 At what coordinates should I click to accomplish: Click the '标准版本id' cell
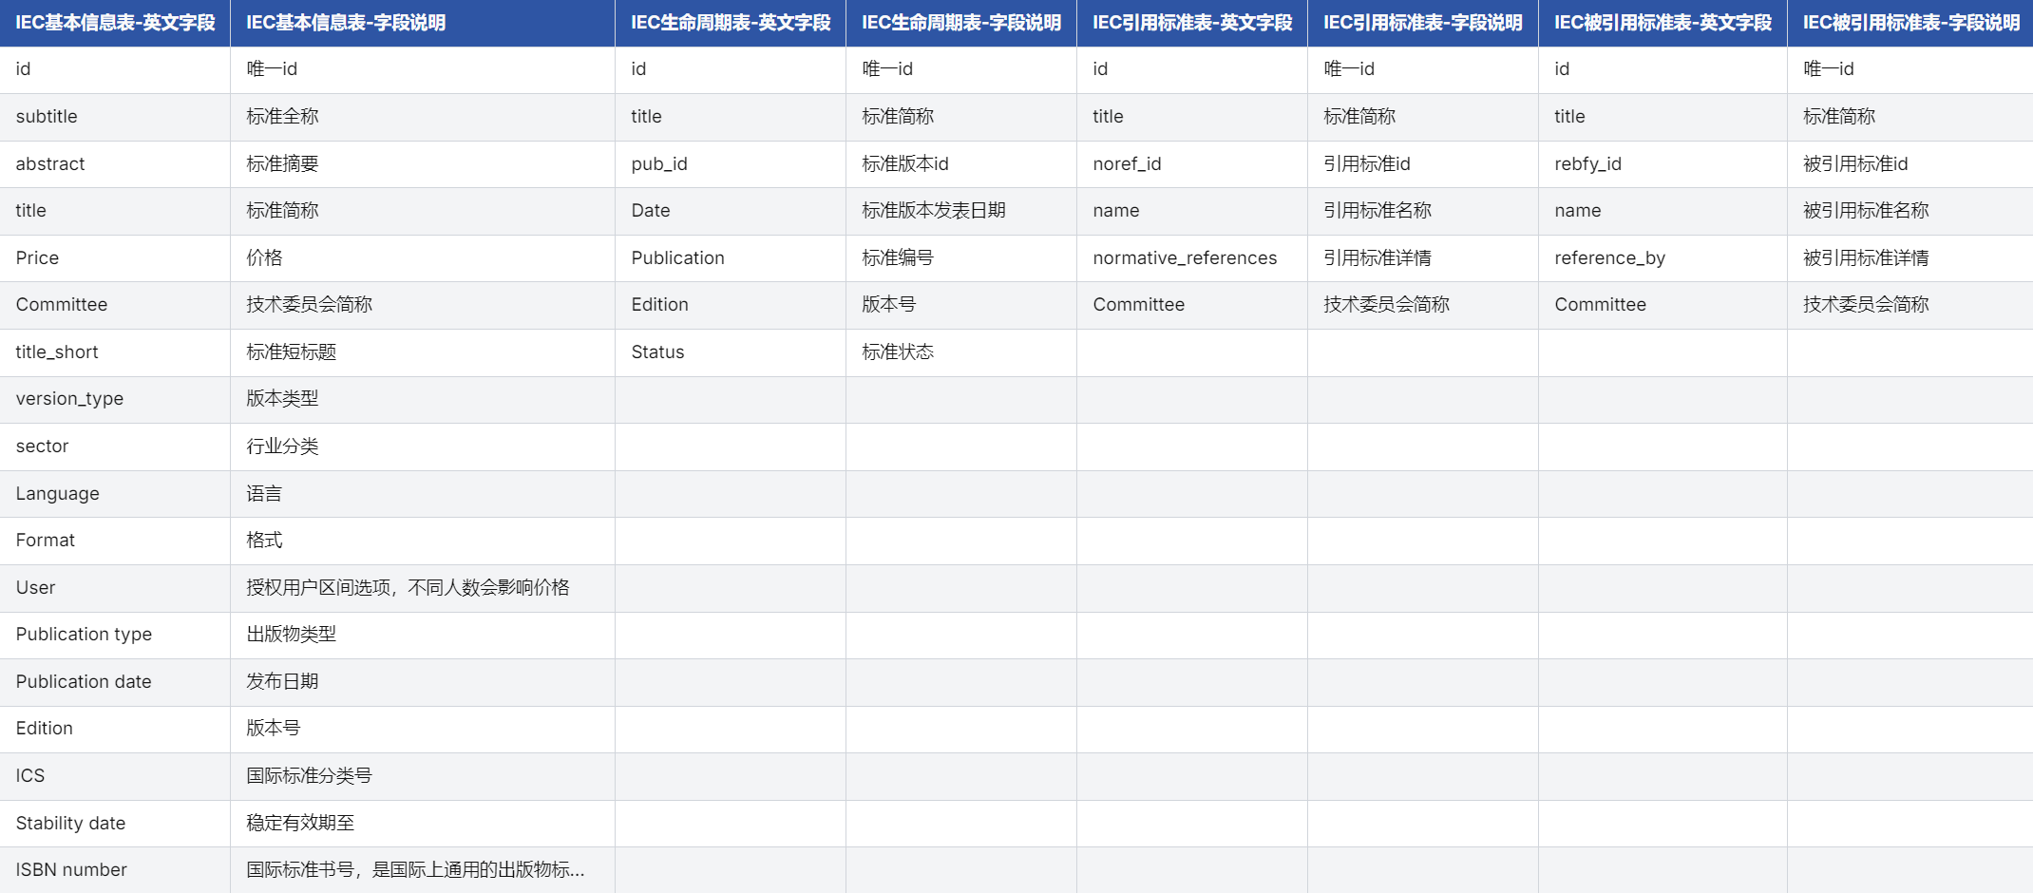(x=961, y=164)
